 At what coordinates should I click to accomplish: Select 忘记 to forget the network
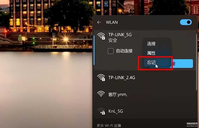click(x=151, y=62)
